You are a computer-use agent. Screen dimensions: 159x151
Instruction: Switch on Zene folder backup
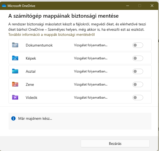tap(138, 84)
